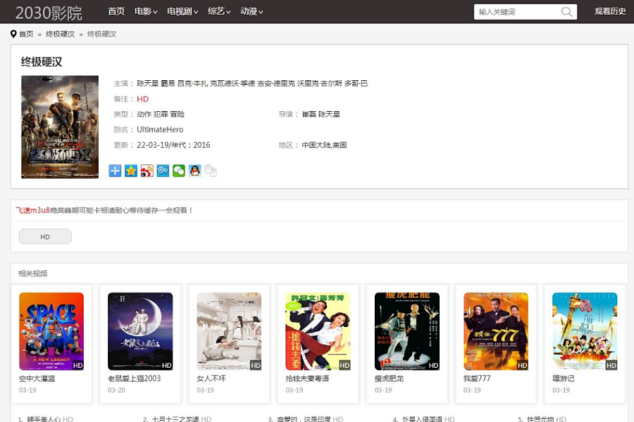Viewport: 634px width, 422px height.
Task: Expand the 电影 dropdown menu
Action: tap(145, 11)
